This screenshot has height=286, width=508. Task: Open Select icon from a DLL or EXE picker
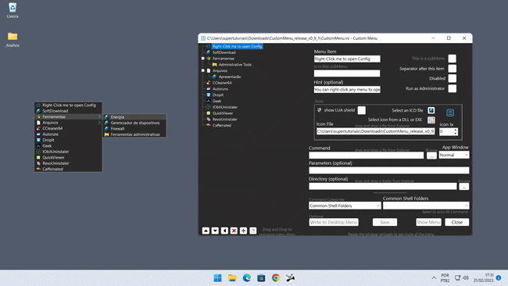click(x=431, y=120)
